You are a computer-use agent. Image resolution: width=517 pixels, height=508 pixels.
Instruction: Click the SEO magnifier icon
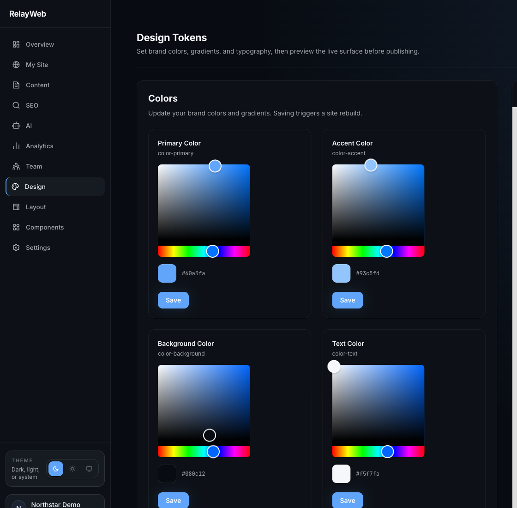(16, 105)
